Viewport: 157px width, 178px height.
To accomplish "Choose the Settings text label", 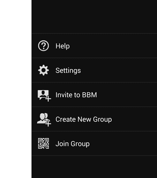I will click(x=68, y=71).
